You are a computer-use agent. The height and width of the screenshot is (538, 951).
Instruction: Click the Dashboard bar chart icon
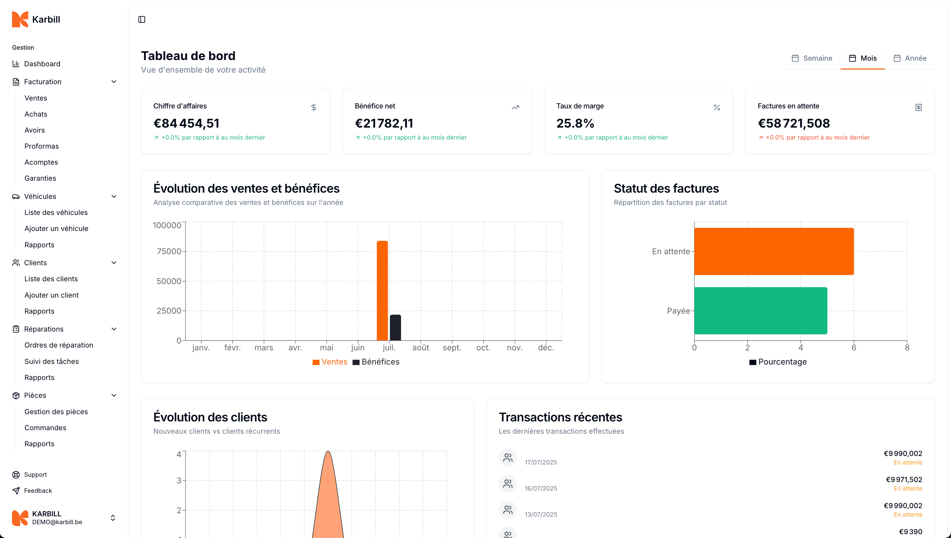(16, 64)
